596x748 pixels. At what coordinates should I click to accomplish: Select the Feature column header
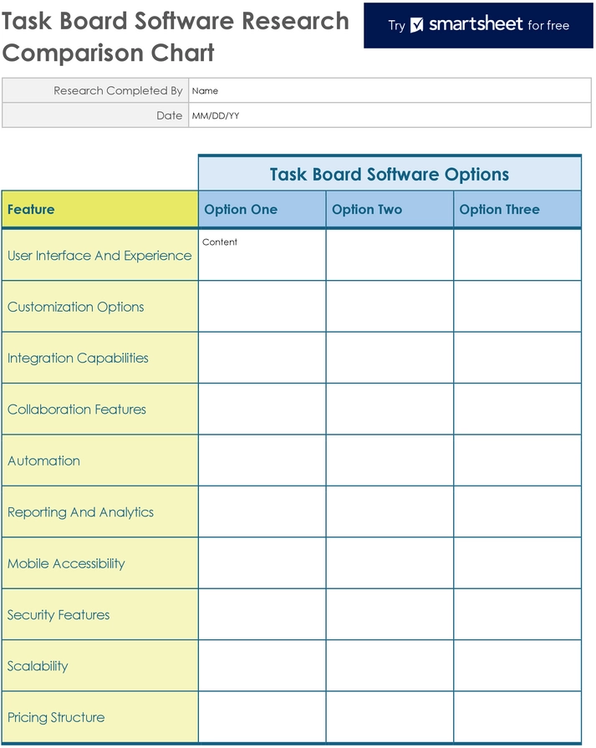99,210
